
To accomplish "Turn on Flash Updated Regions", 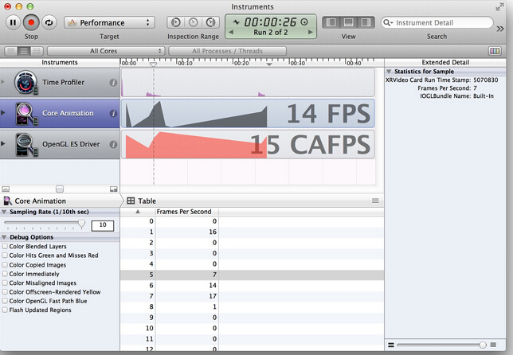I will coord(5,310).
